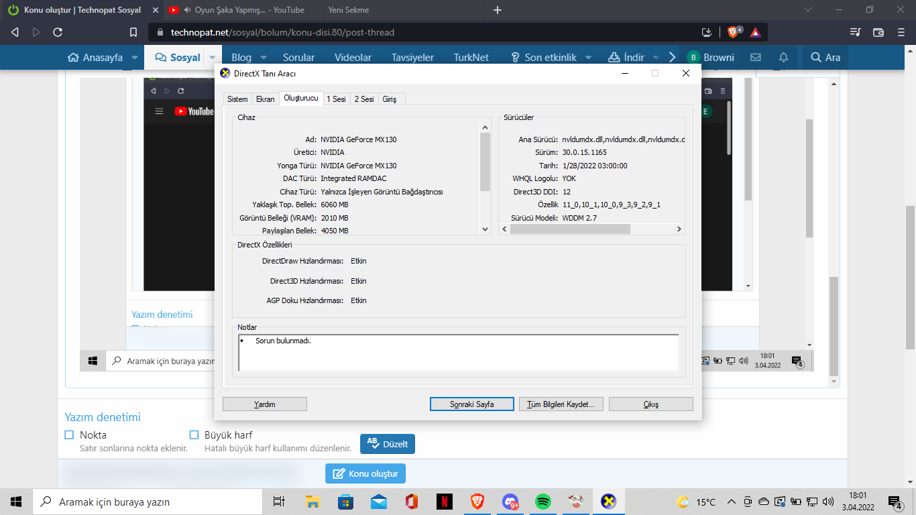Reload the current page
This screenshot has width=916, height=515.
pyautogui.click(x=58, y=32)
